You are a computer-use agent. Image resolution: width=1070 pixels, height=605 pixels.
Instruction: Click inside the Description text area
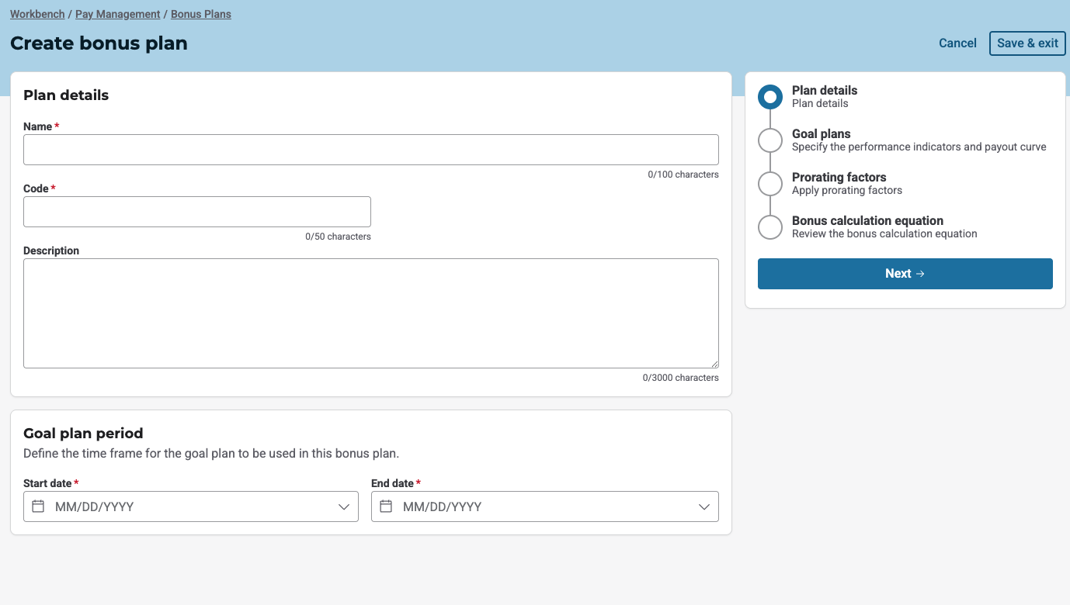click(x=370, y=313)
